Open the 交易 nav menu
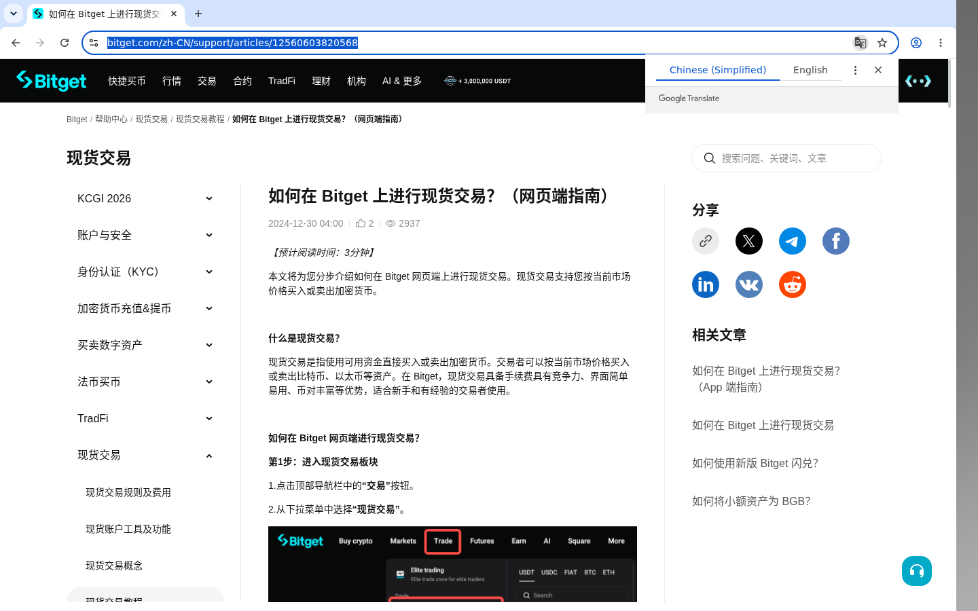Screen dimensions: 978x611 pos(207,81)
